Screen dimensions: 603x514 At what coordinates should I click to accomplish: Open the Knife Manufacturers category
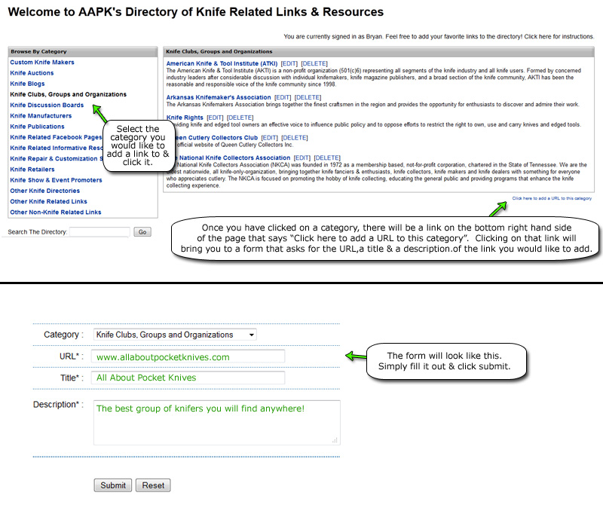[x=41, y=116]
